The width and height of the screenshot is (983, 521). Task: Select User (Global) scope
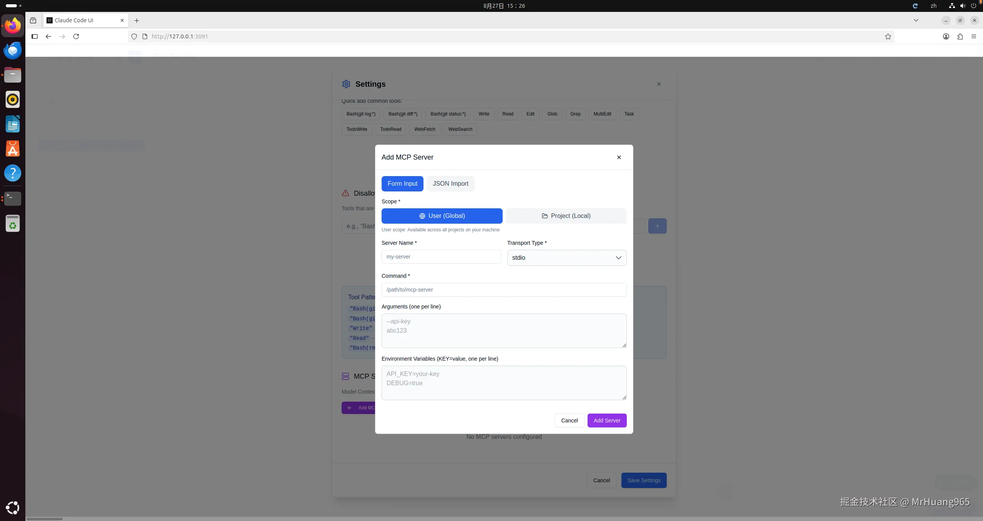click(x=442, y=216)
